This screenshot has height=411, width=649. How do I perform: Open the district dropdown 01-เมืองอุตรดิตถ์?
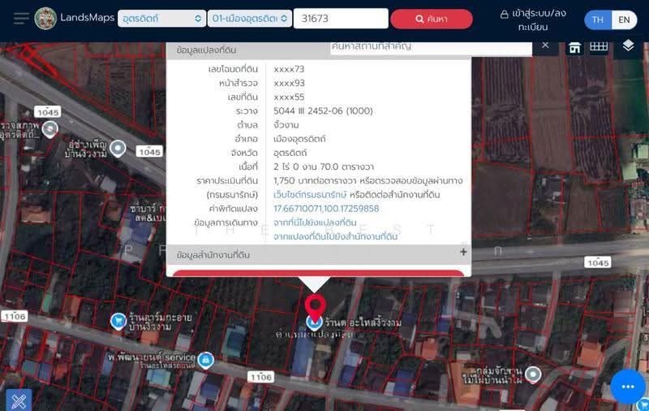coord(250,19)
